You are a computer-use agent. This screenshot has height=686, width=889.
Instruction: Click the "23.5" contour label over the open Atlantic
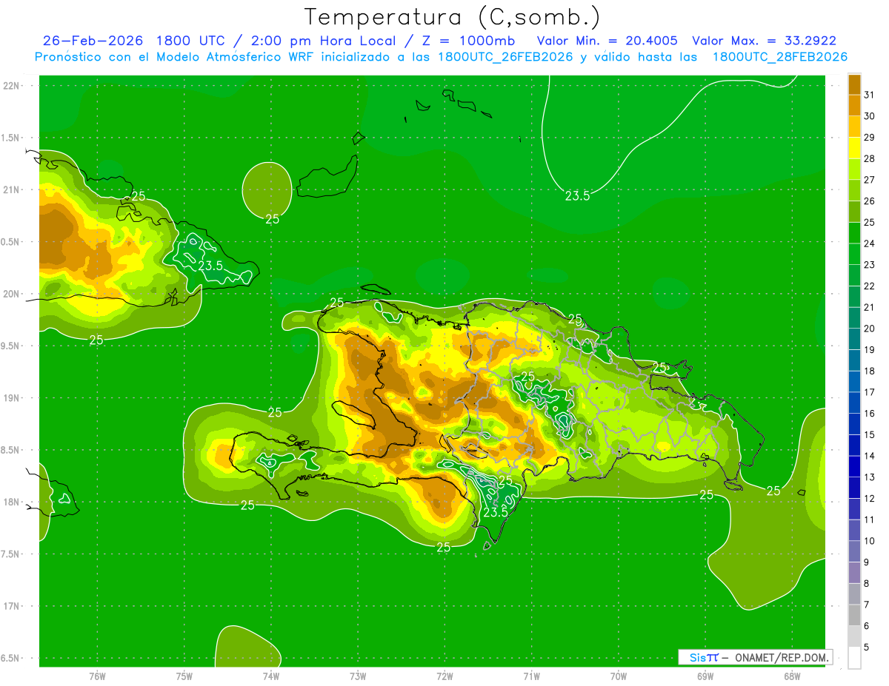coord(577,196)
